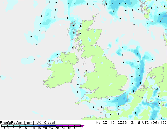
Task: Click the 'UK-Global' model label
Action: 46,123
